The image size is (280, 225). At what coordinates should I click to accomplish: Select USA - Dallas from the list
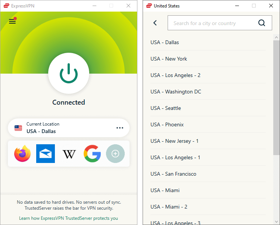208,42
